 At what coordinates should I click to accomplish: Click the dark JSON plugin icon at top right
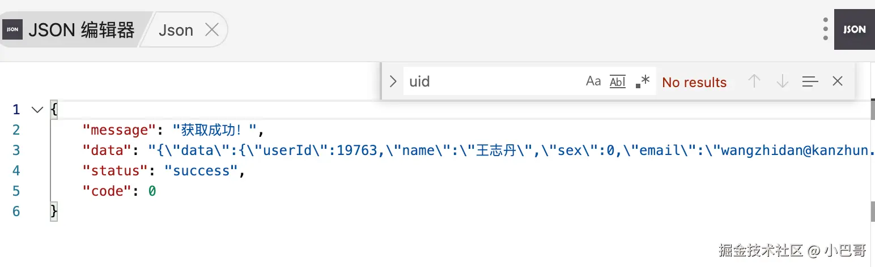tap(854, 29)
